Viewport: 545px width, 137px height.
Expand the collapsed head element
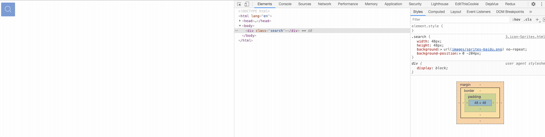240,21
